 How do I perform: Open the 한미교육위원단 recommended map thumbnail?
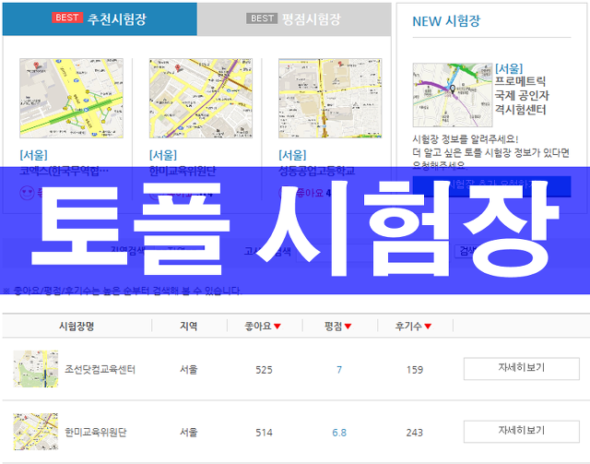(201, 98)
